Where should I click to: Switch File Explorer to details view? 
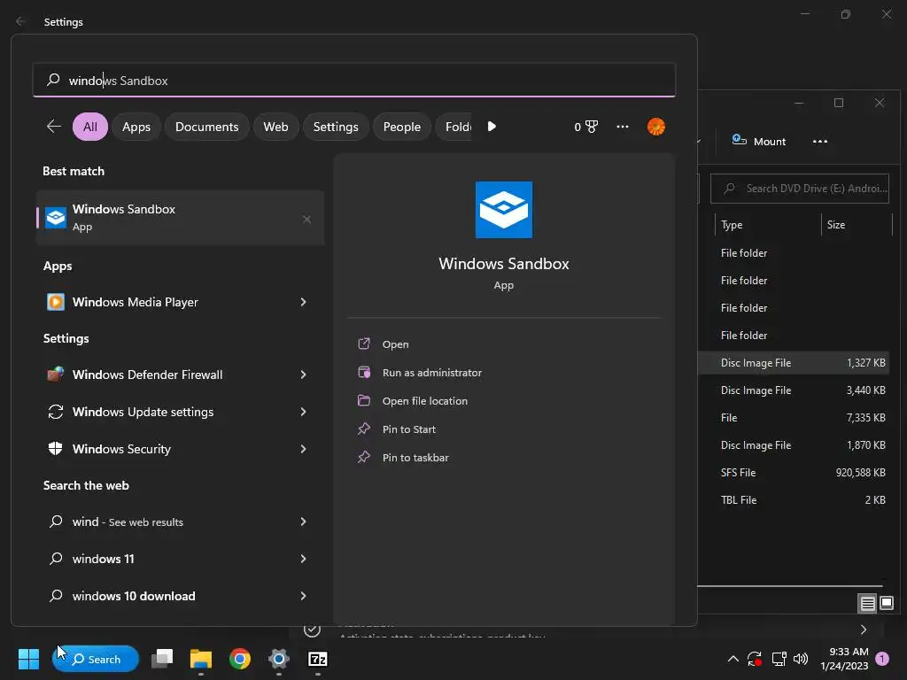click(x=867, y=604)
